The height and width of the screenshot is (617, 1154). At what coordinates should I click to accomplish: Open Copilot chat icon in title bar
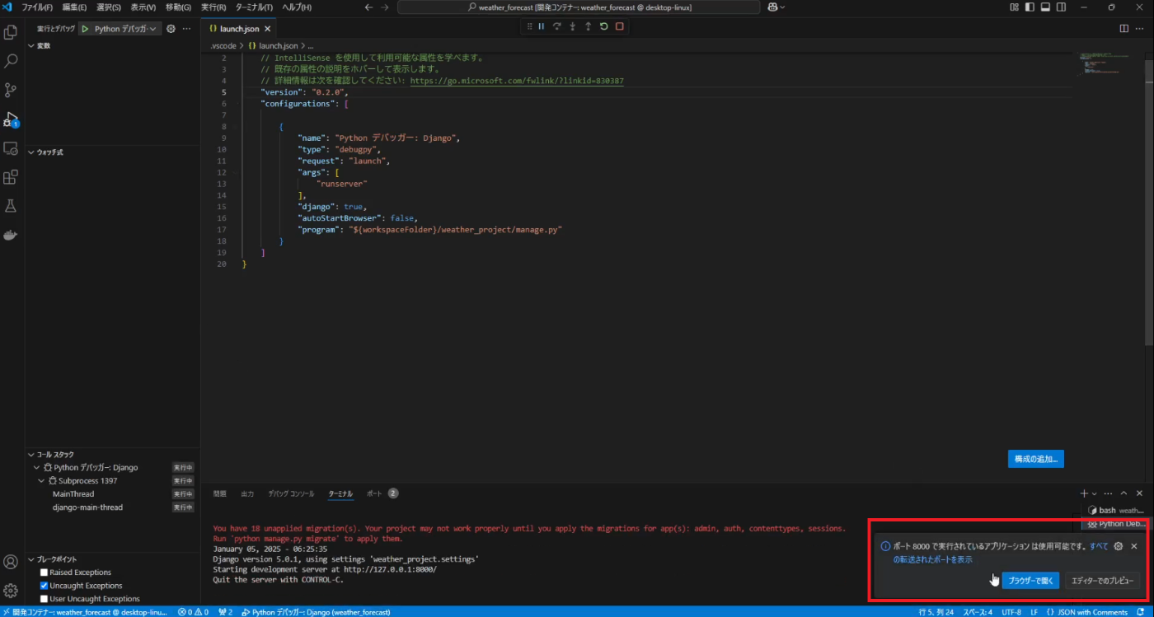pos(772,7)
